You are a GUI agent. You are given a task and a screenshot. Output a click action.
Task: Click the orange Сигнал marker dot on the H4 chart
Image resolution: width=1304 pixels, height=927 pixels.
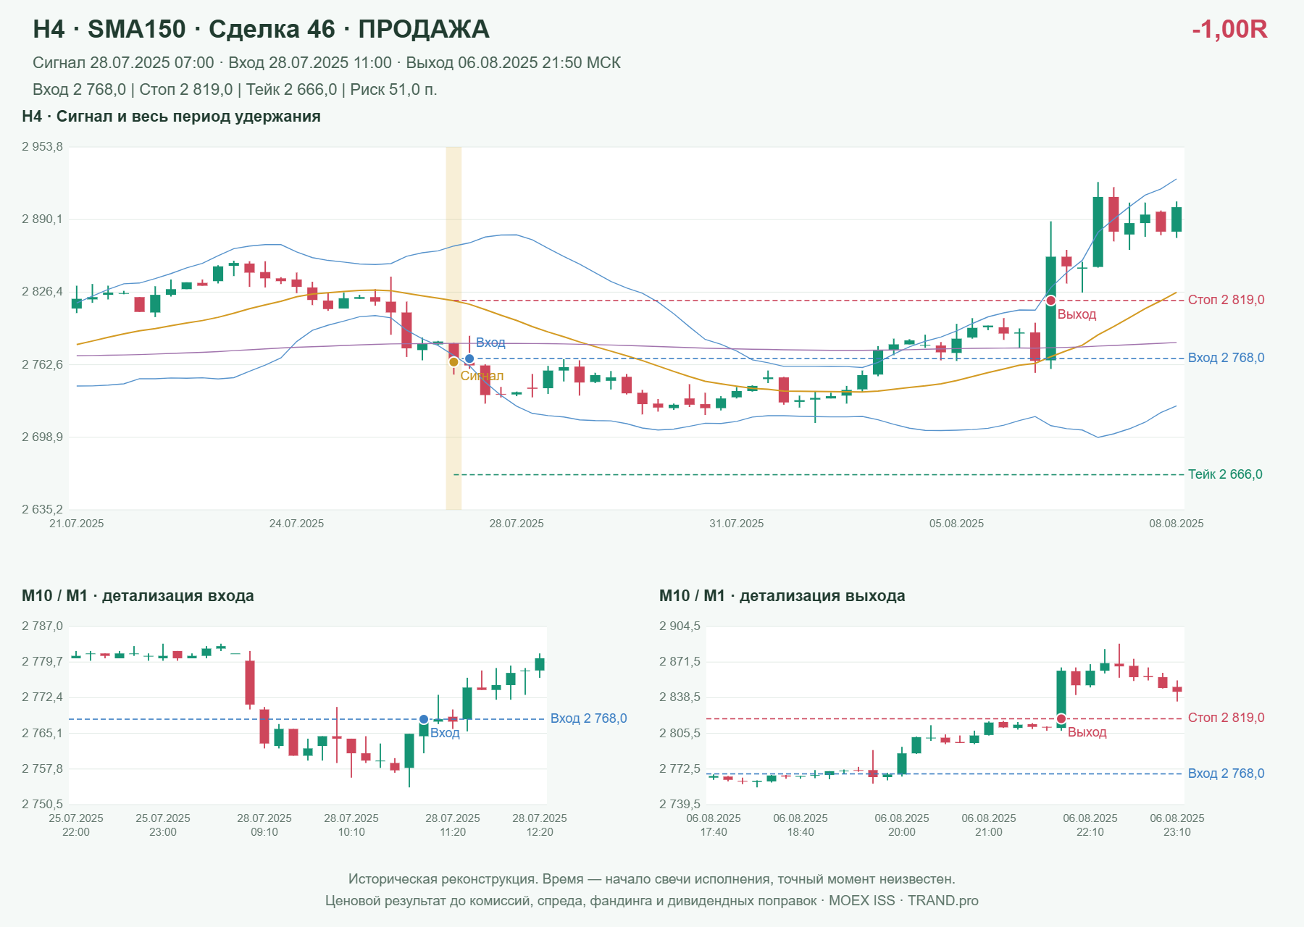[x=454, y=362]
